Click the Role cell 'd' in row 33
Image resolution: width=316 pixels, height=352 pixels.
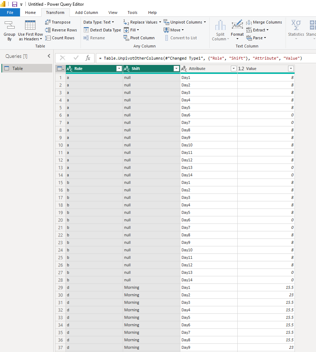tap(94, 317)
